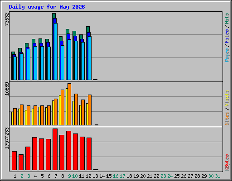
Task: Click the red KBytes bar for day 2
Action: 21,162
